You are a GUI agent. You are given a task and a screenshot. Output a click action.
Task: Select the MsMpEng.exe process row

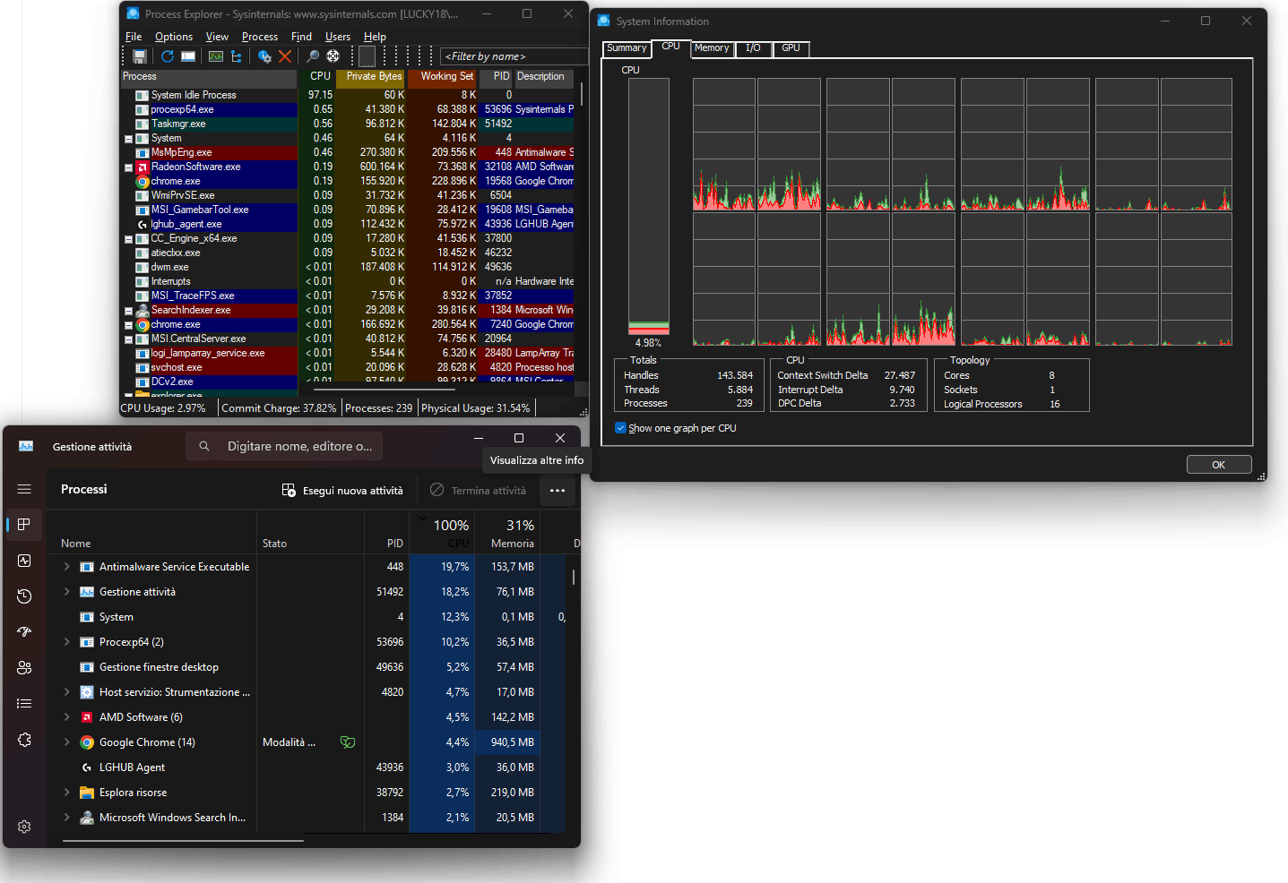(x=346, y=152)
